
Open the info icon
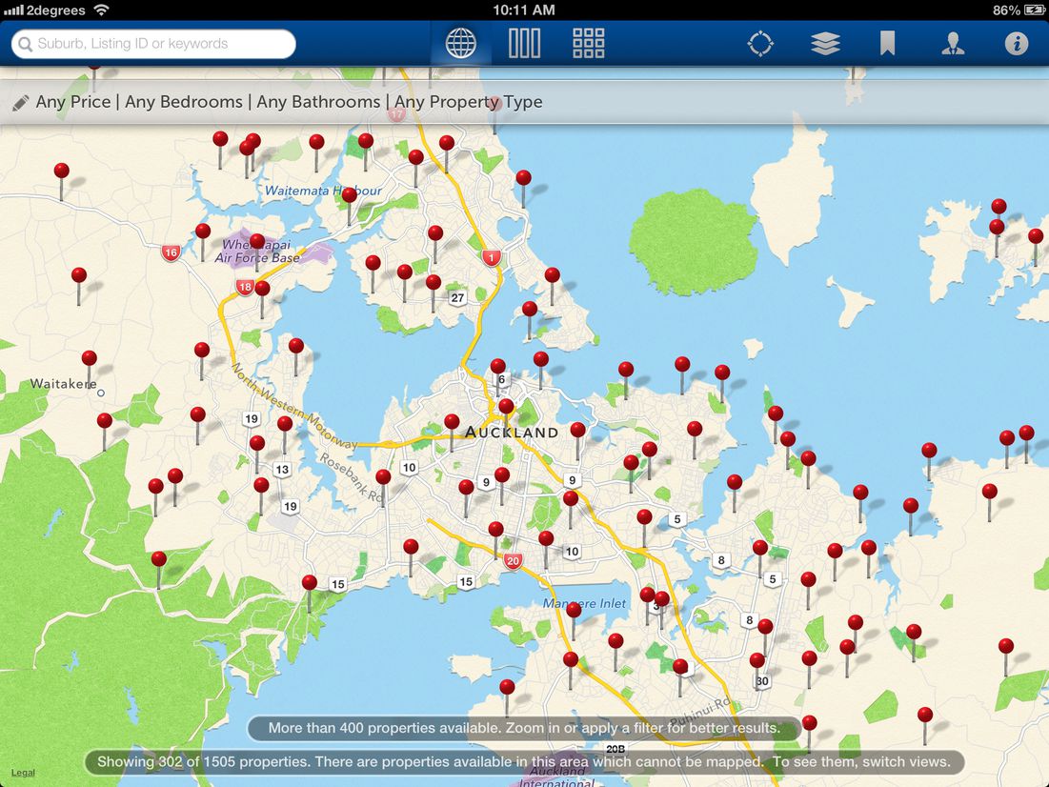[1017, 44]
